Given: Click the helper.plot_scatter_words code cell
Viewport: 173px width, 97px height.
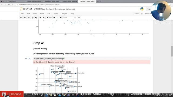Looking at the screenshot, I should (x=92, y=58).
